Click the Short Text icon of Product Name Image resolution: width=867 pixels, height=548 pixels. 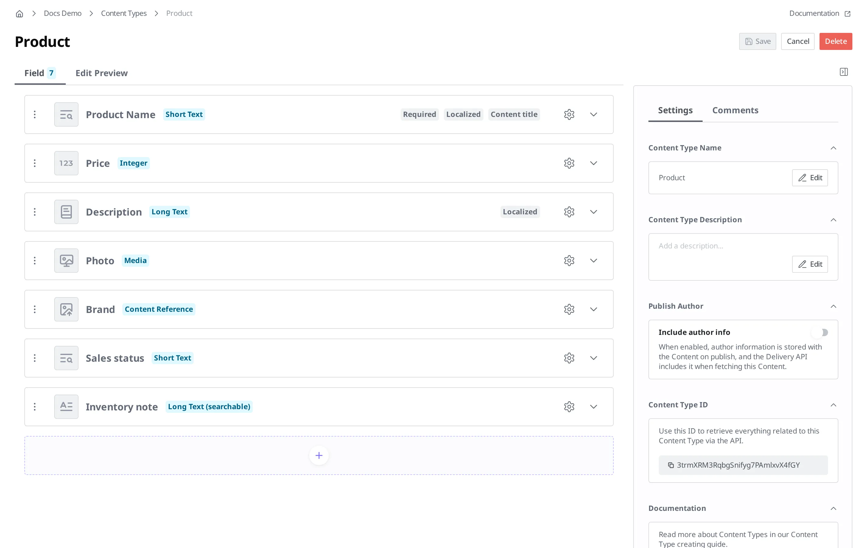pos(66,114)
